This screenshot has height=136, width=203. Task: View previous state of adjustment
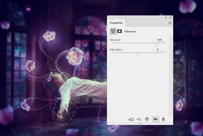(x=139, y=119)
